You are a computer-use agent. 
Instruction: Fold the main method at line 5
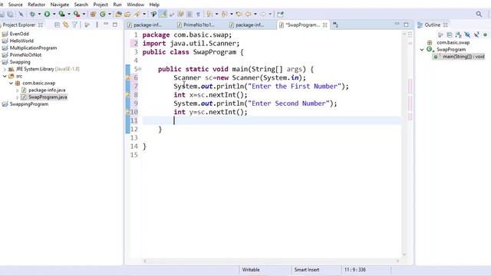coord(140,69)
